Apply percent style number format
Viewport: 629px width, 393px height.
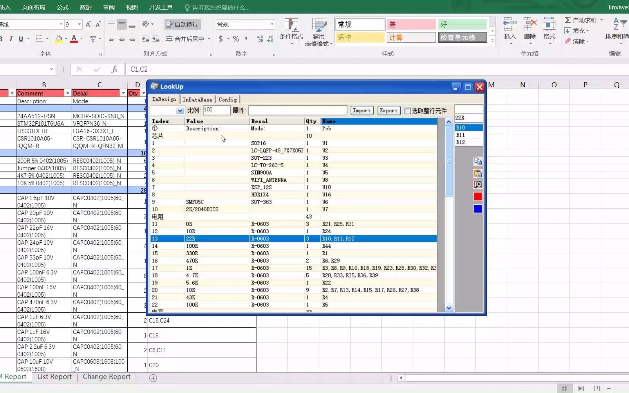(x=236, y=39)
